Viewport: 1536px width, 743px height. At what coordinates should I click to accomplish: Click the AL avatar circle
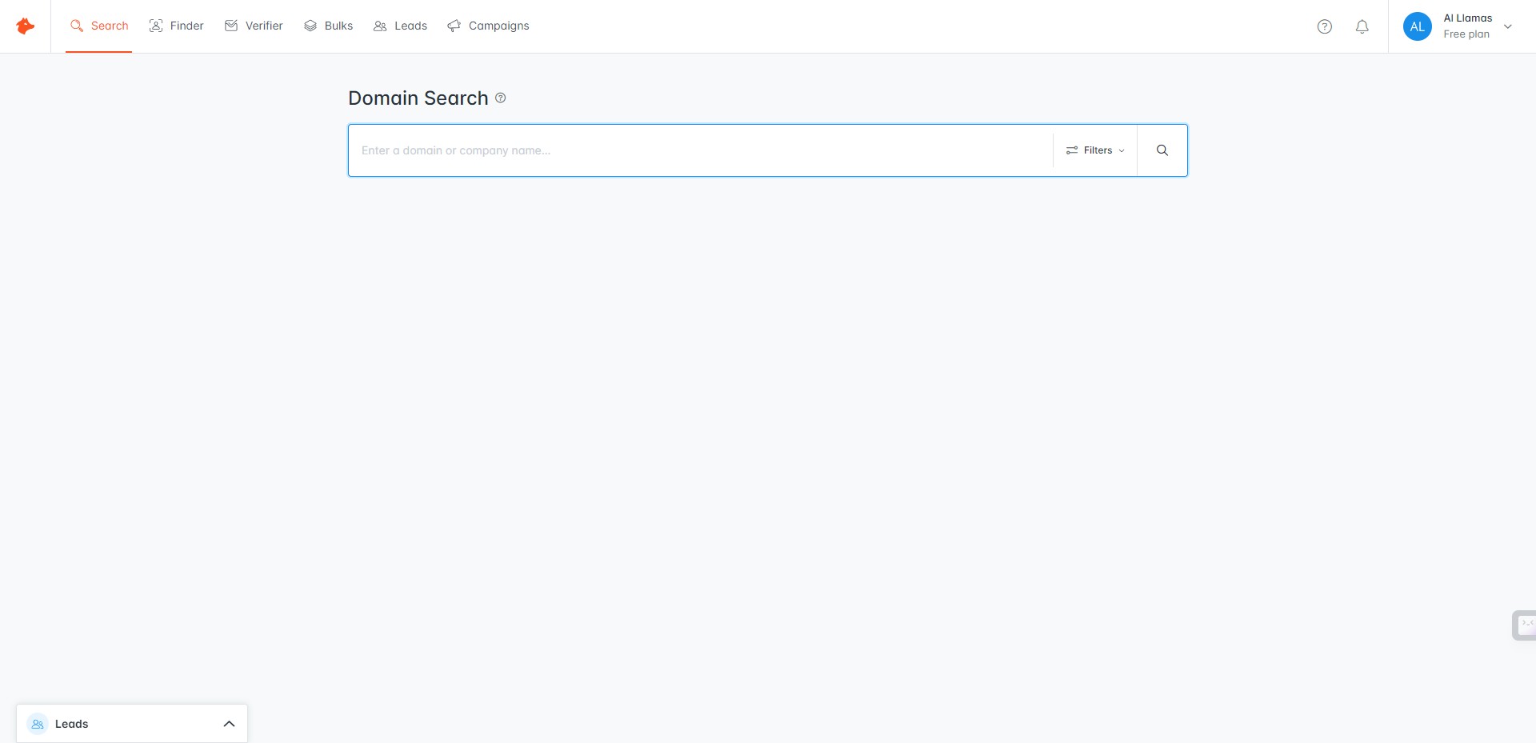pyautogui.click(x=1417, y=26)
